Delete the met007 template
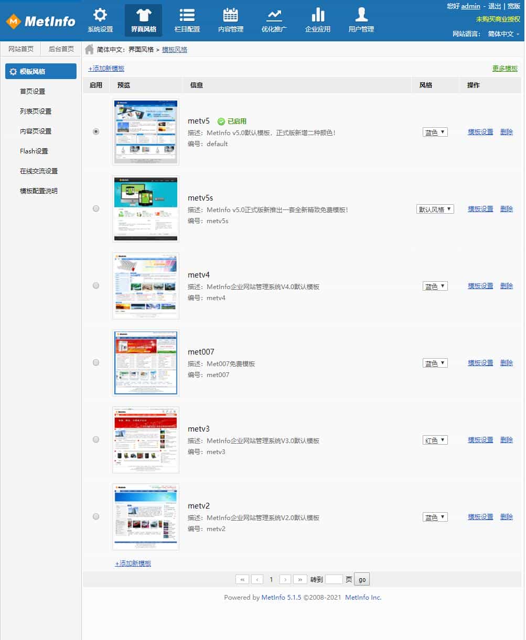Viewport: 526px width, 640px height. (507, 363)
